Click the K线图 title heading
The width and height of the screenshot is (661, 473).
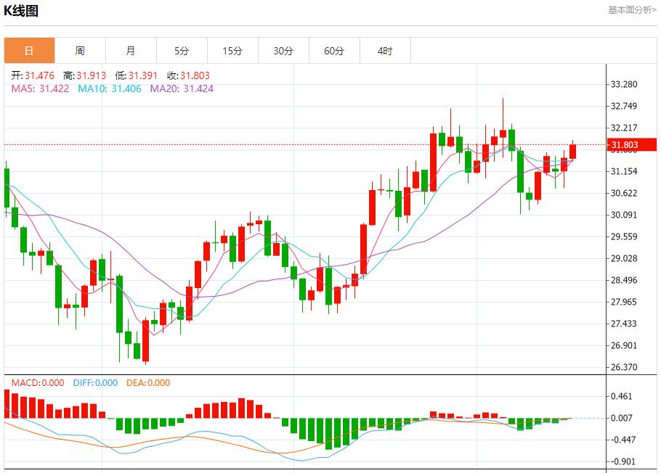tap(21, 11)
